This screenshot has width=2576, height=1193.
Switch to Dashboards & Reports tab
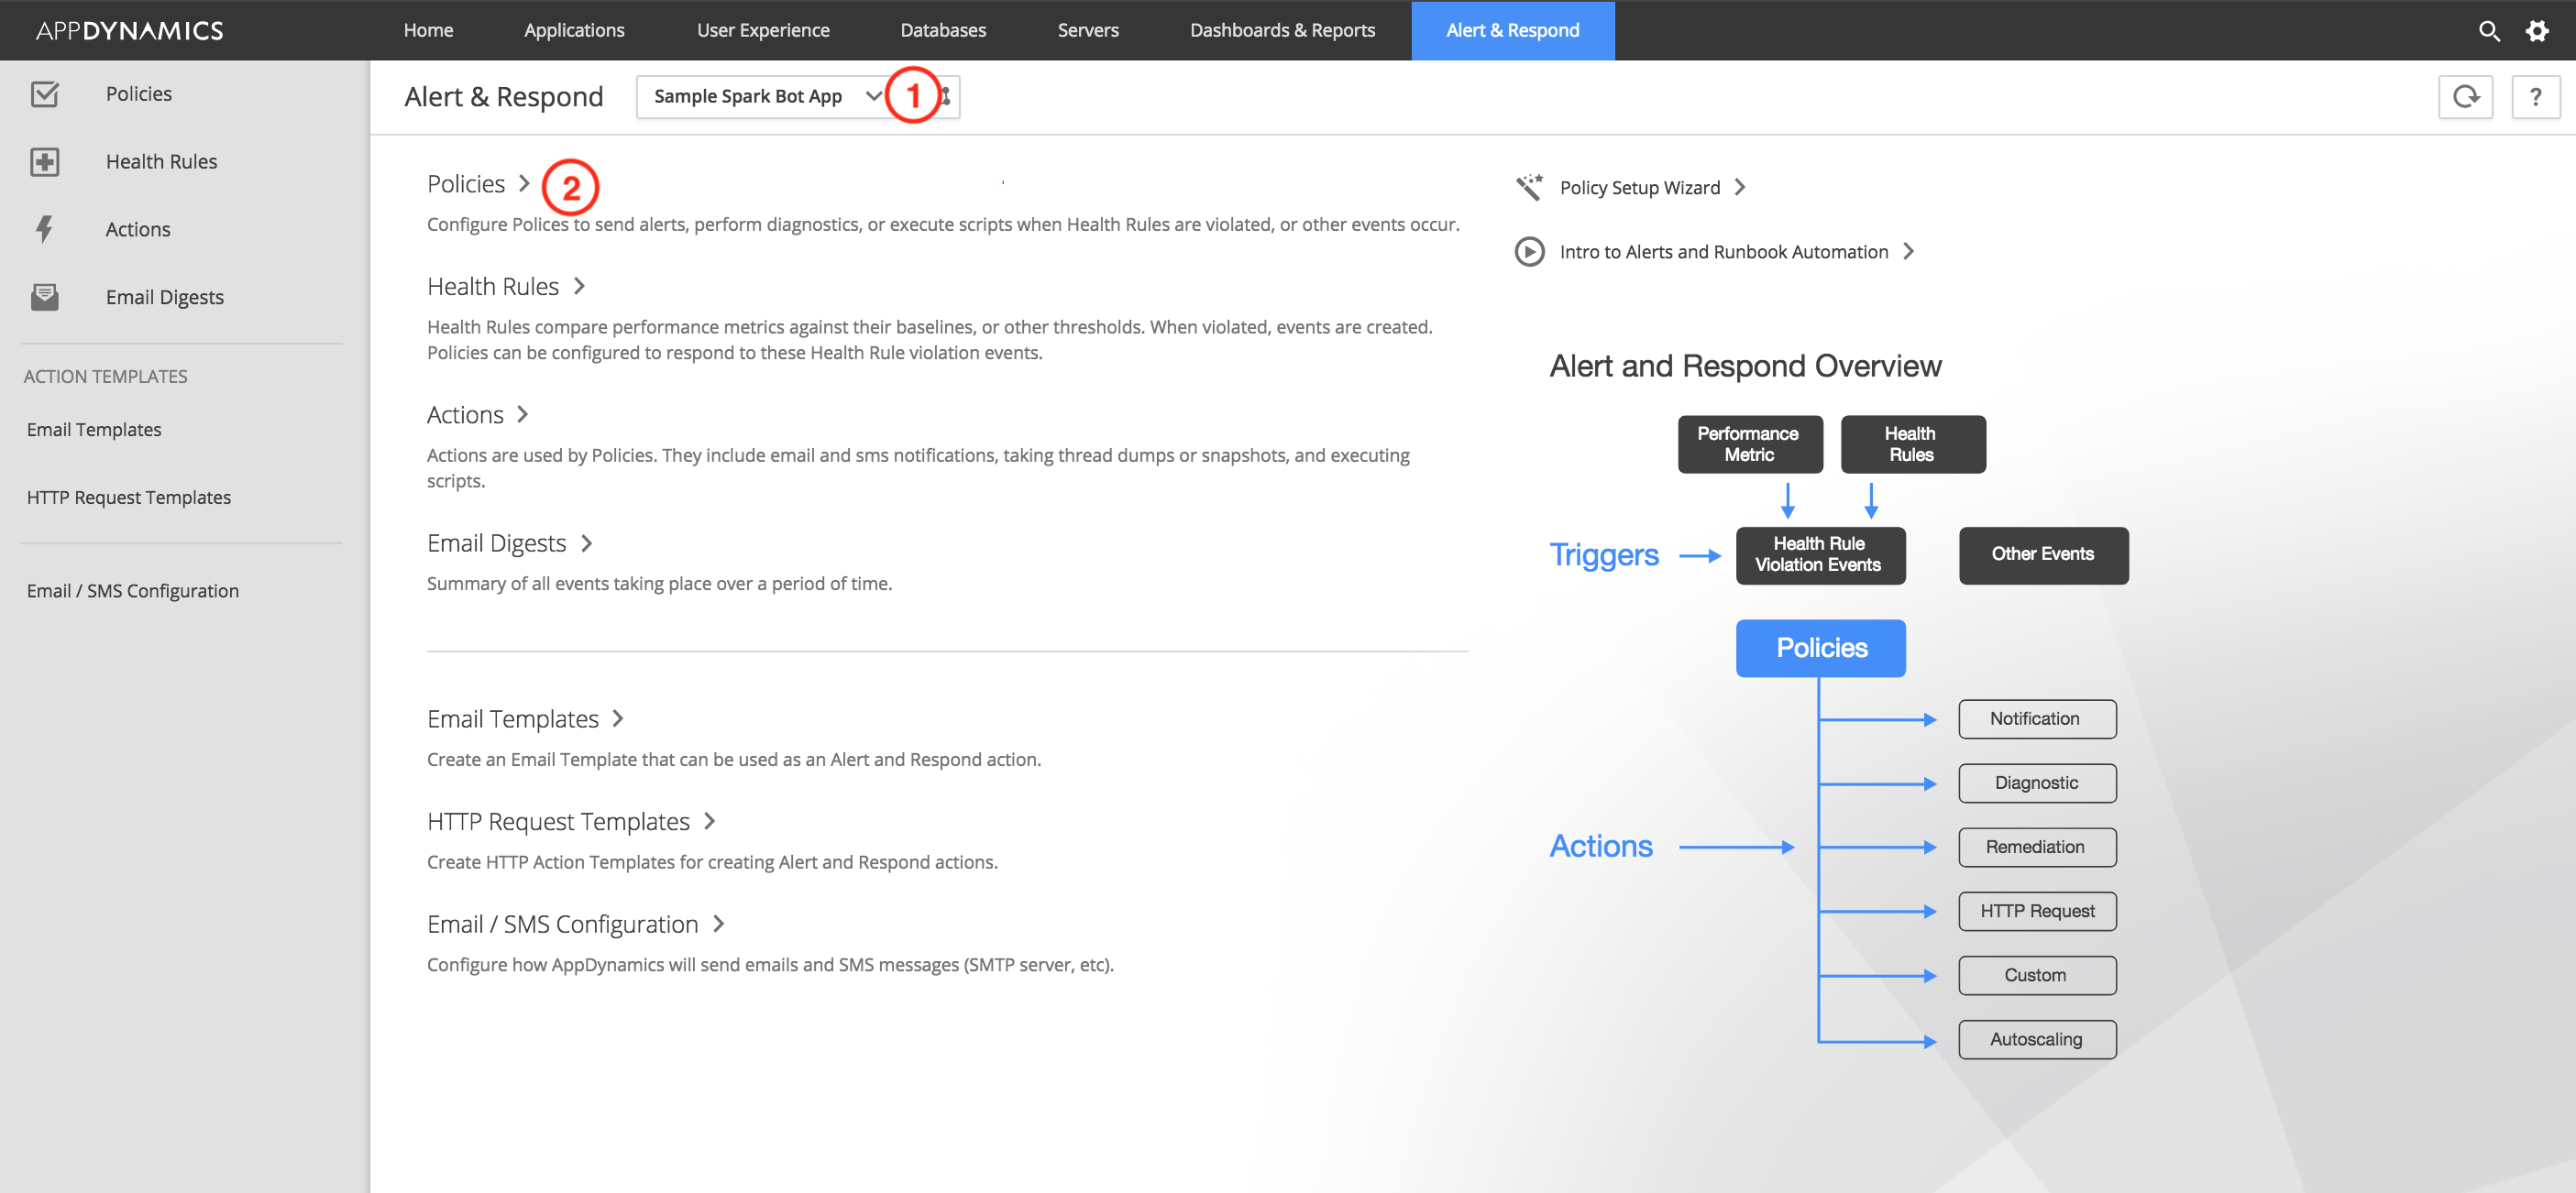coord(1282,31)
